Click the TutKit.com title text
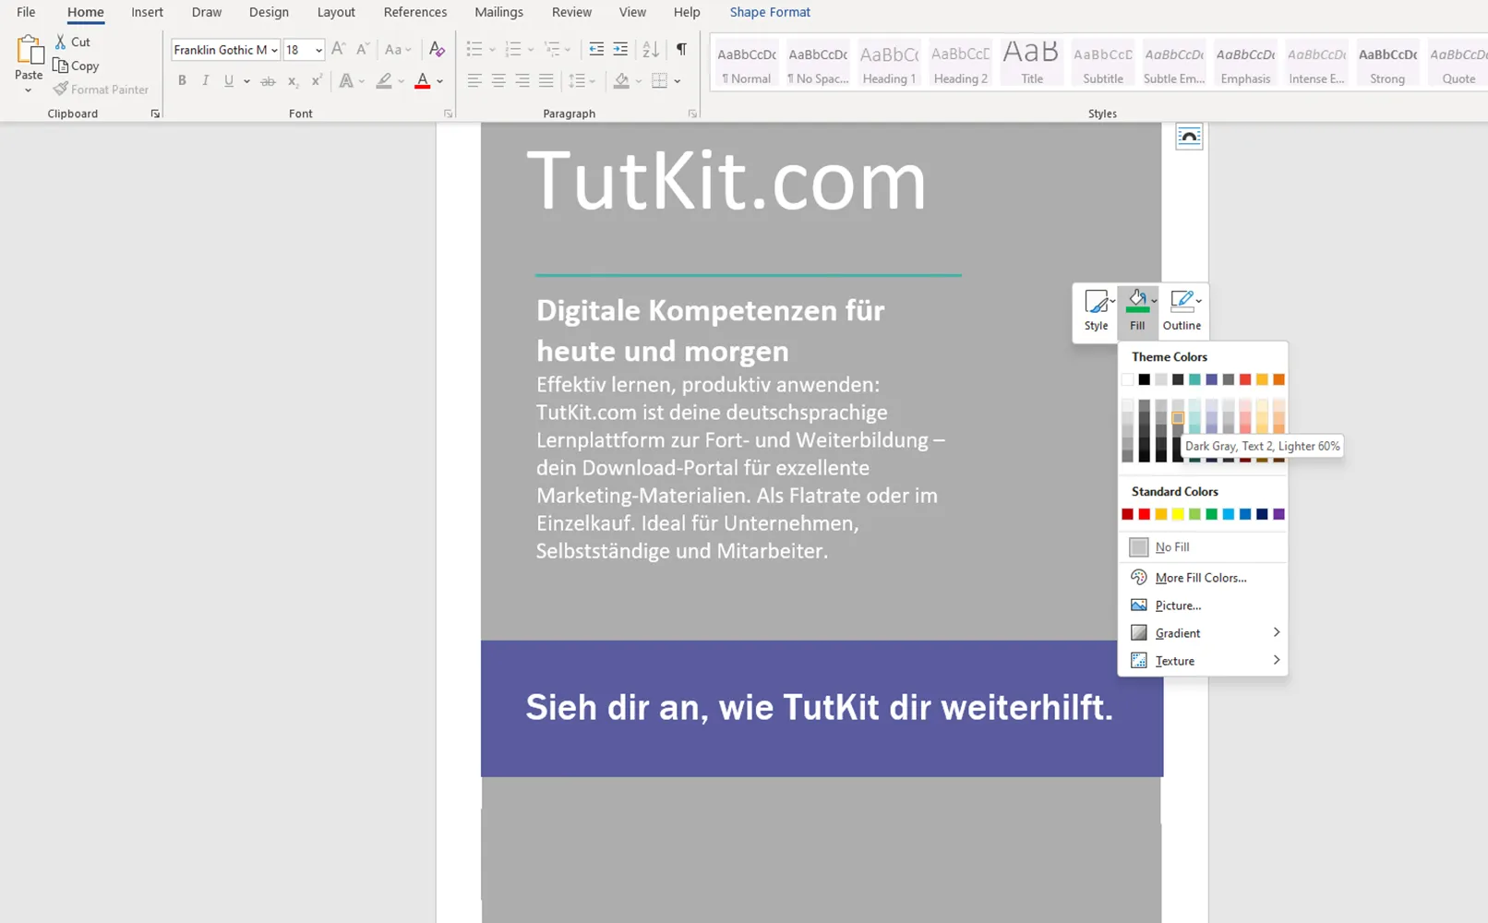The image size is (1488, 923). (726, 181)
